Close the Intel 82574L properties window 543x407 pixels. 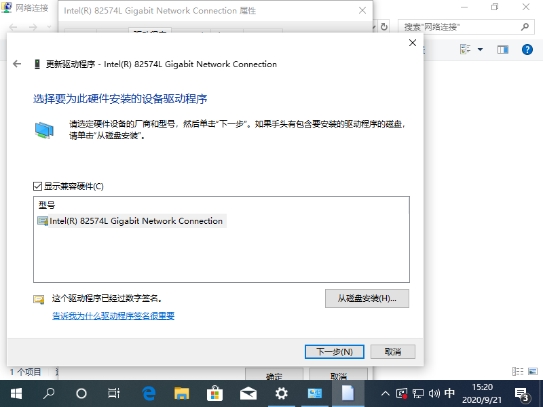362,10
